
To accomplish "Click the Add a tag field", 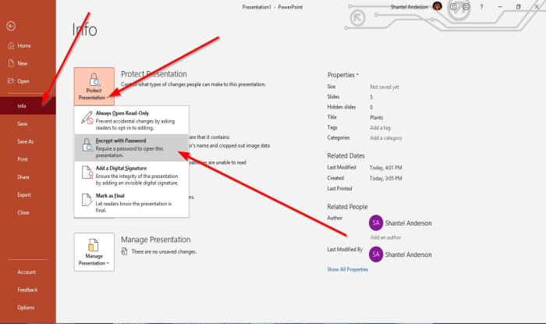I will click(x=381, y=128).
